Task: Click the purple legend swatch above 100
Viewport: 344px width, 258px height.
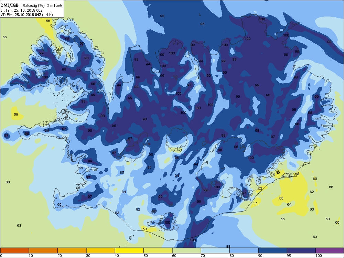Action: point(330,250)
